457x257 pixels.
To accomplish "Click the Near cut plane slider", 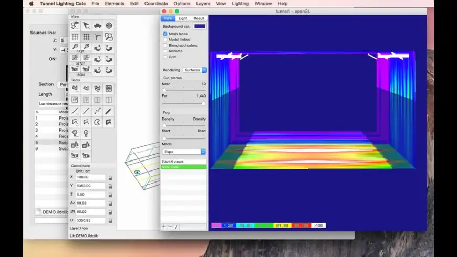I will 184,90.
